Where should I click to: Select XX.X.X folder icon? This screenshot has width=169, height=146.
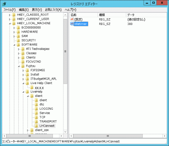point(32,88)
